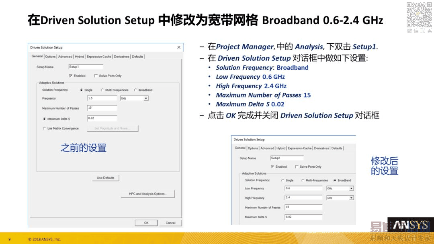Viewport: 434px width, 244px height.
Task: Click the QR code image
Action: (419, 14)
